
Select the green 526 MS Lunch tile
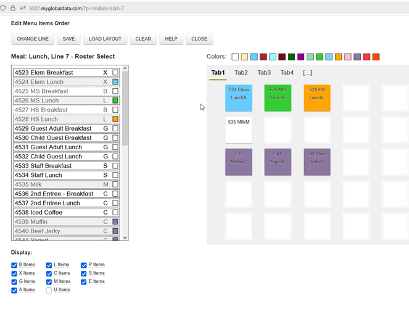coord(278,98)
